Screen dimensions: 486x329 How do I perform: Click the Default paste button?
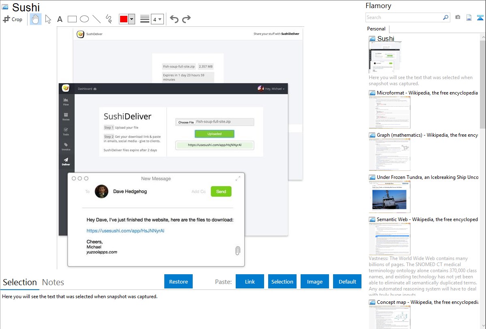(347, 282)
